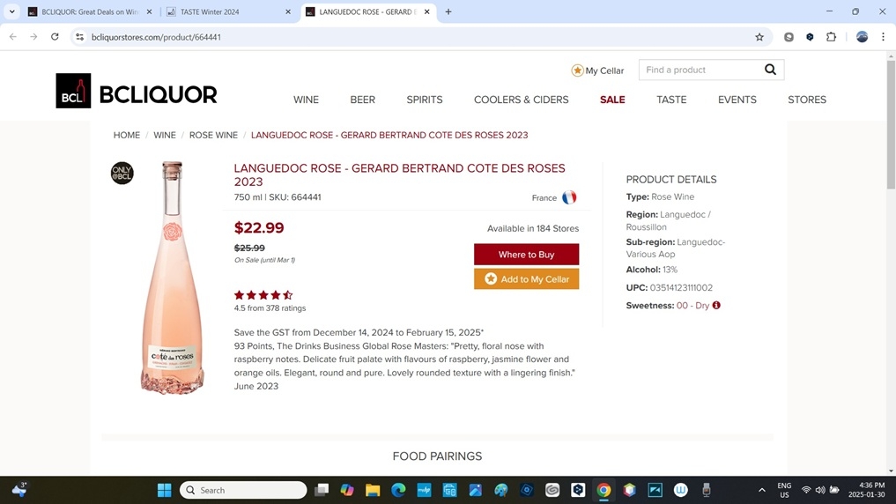Expand the tab search dropdown arrow

11,11
